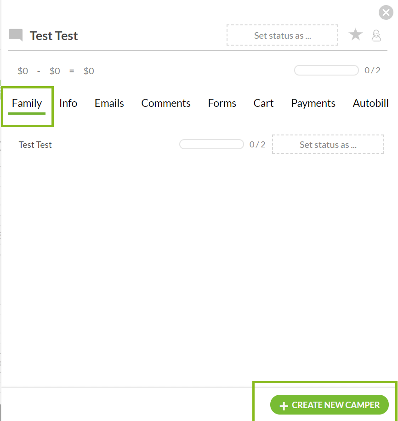
Task: Click the person avatar icon
Action: 376,35
